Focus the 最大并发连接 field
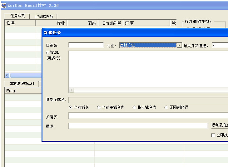 (220, 45)
